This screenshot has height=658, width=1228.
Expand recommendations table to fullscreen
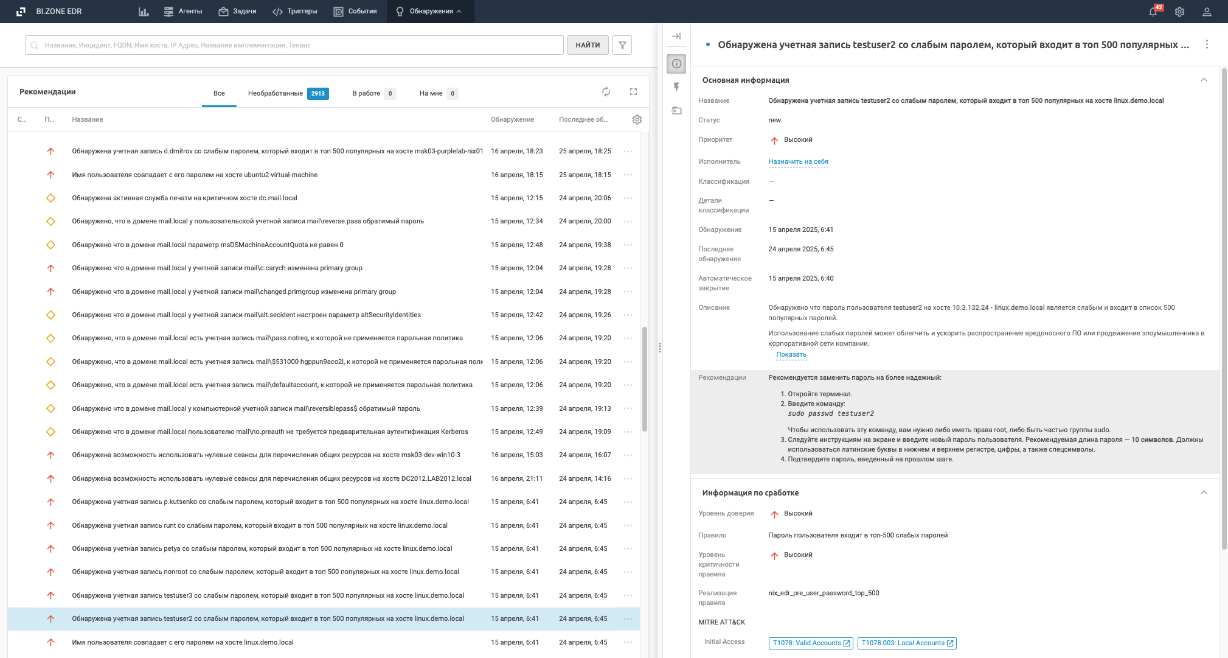click(x=633, y=91)
